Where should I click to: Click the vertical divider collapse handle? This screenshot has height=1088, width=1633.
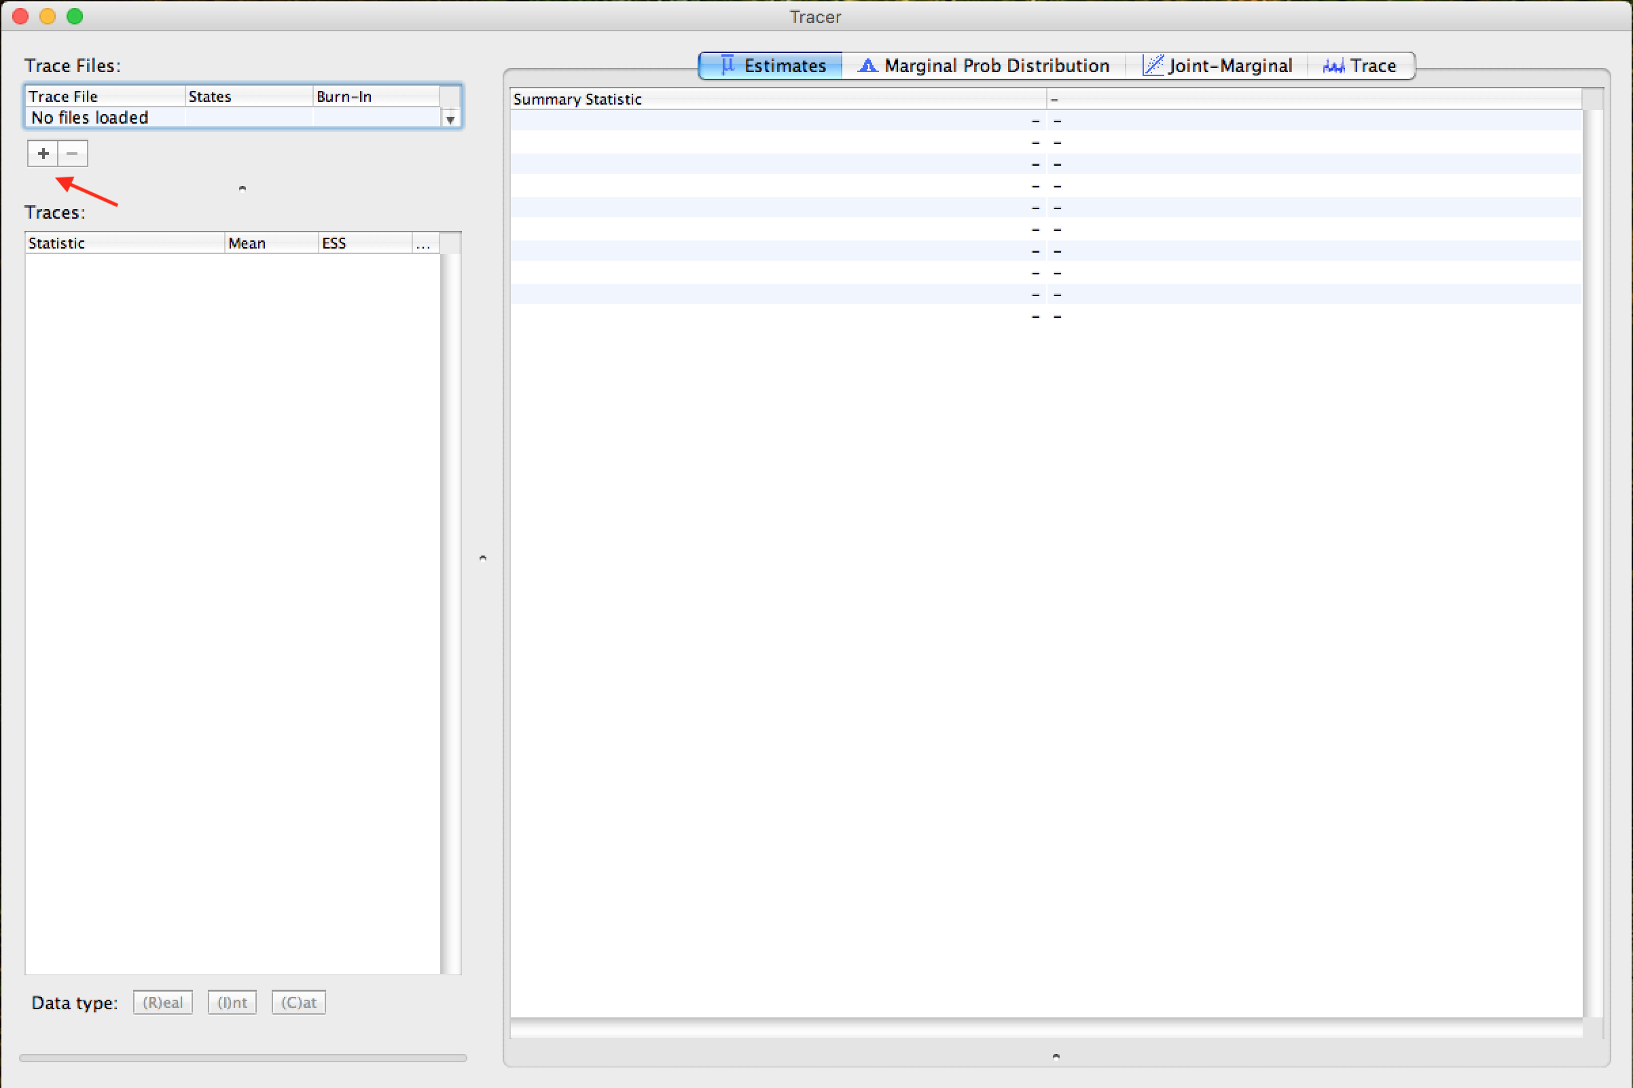483,557
